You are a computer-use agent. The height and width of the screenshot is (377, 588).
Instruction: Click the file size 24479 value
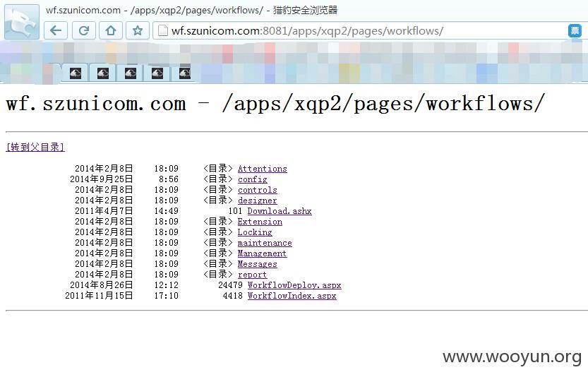[230, 285]
